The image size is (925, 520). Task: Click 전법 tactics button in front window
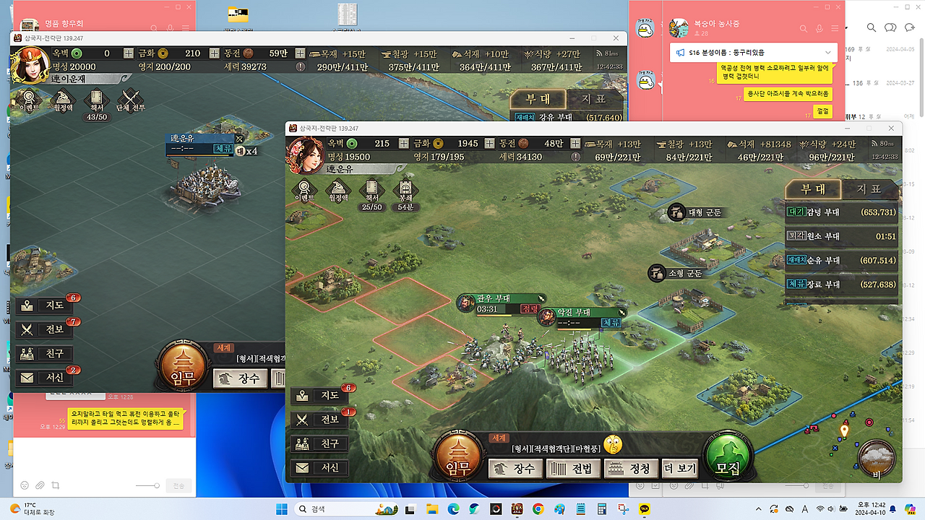tap(573, 468)
